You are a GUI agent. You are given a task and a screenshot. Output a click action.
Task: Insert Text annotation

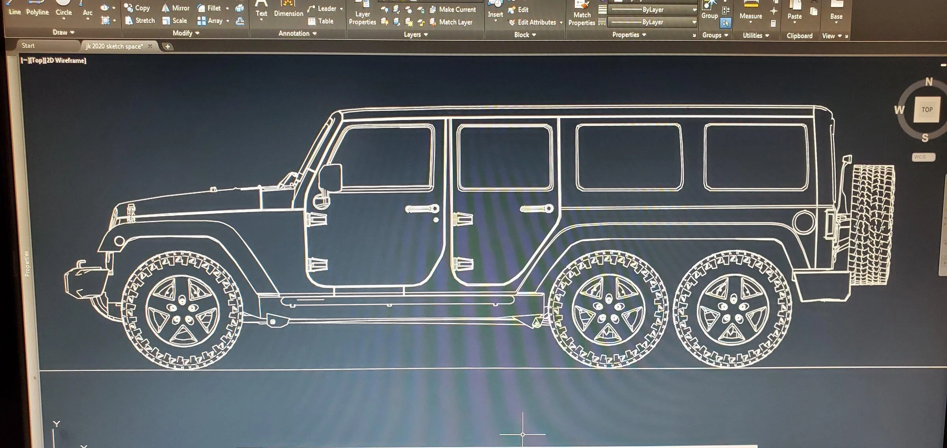click(261, 10)
